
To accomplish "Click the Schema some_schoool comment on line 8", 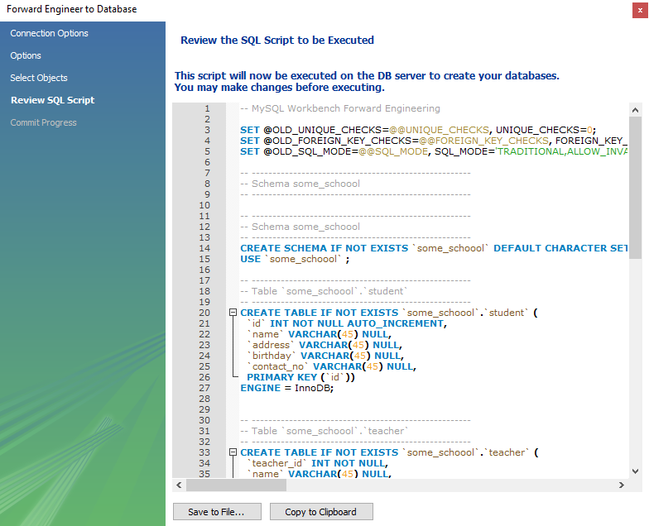I will [300, 184].
